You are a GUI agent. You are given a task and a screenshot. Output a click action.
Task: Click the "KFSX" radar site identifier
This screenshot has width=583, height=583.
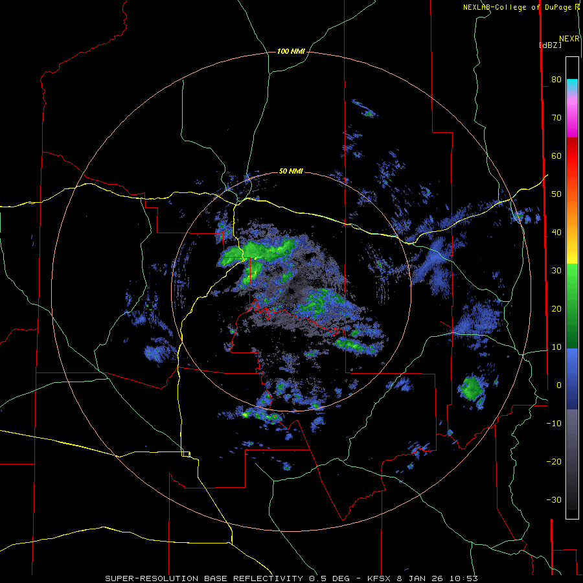point(378,578)
